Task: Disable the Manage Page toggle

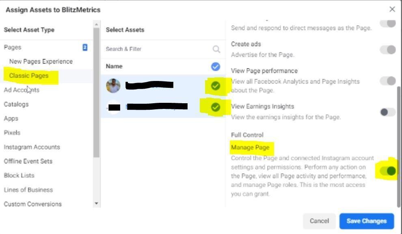Action: click(x=388, y=171)
